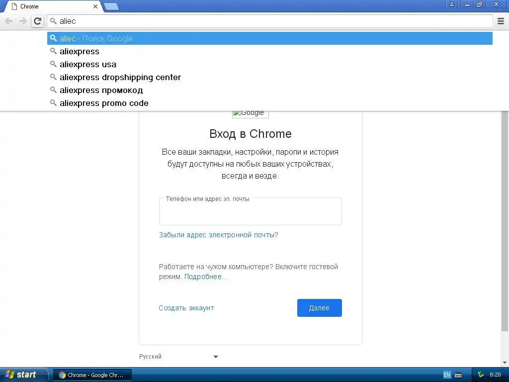Click the browser forward arrow
Viewport: 509px width, 382px height.
click(x=23, y=21)
